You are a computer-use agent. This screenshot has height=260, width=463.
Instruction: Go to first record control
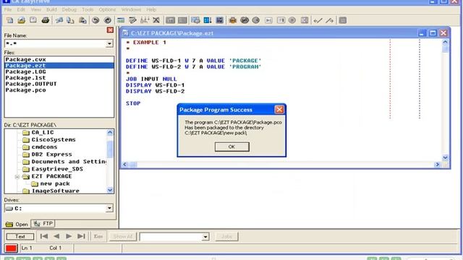coord(44,236)
